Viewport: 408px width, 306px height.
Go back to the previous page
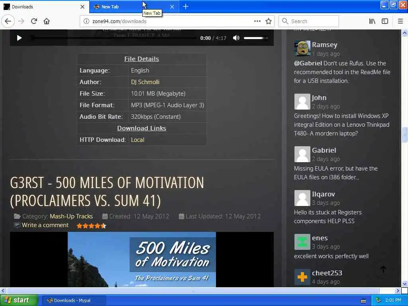(8, 21)
